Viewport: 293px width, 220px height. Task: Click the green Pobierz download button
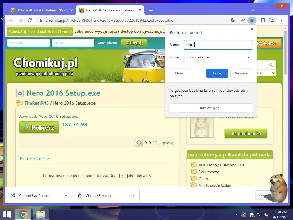[x=39, y=127]
